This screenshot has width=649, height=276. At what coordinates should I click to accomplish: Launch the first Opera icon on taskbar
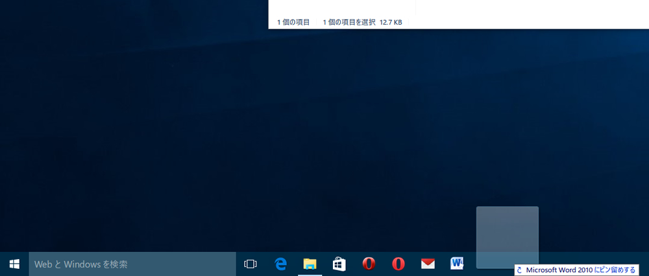tap(369, 264)
